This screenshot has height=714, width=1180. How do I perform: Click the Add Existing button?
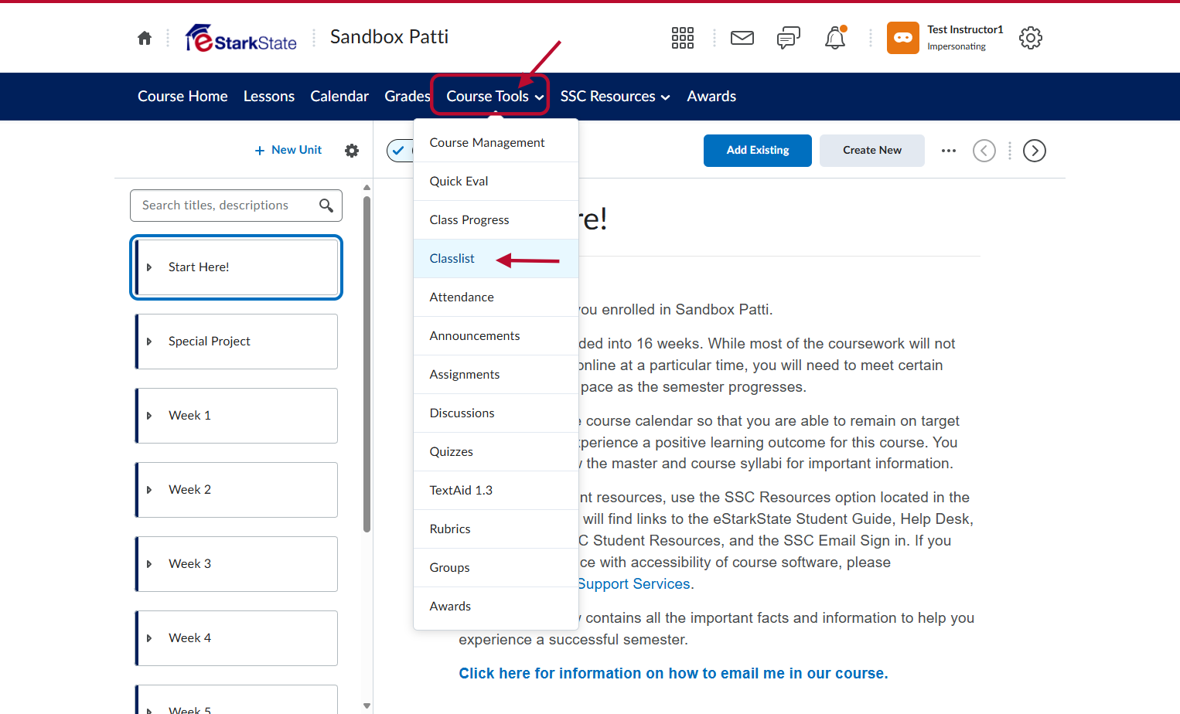click(x=758, y=151)
